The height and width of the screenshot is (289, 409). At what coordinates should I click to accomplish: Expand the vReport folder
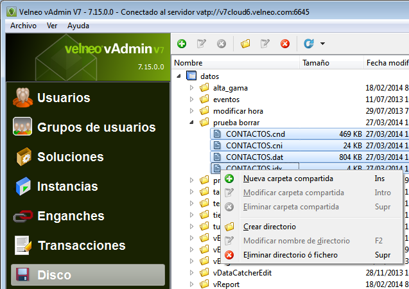(x=192, y=284)
